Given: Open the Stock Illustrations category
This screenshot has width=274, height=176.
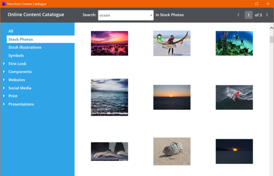Looking at the screenshot, I should (25, 47).
